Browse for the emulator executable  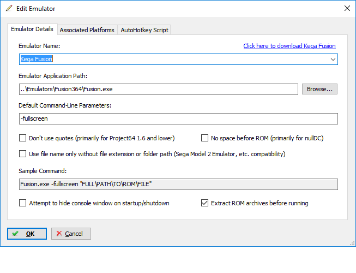pos(319,89)
